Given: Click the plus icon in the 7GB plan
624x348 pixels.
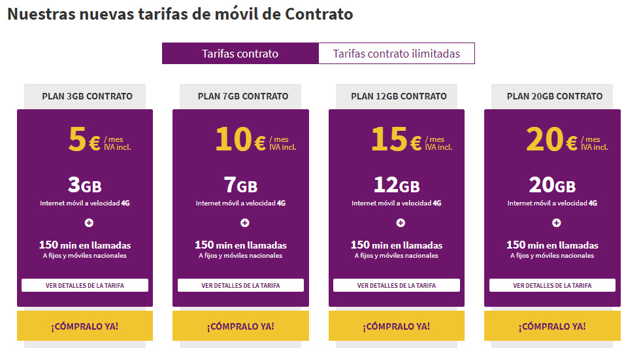Looking at the screenshot, I should pyautogui.click(x=245, y=223).
